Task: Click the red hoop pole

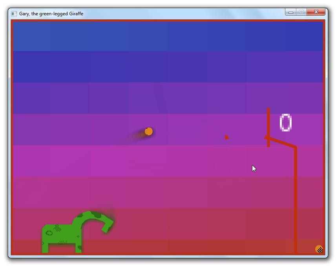Action: [x=295, y=200]
